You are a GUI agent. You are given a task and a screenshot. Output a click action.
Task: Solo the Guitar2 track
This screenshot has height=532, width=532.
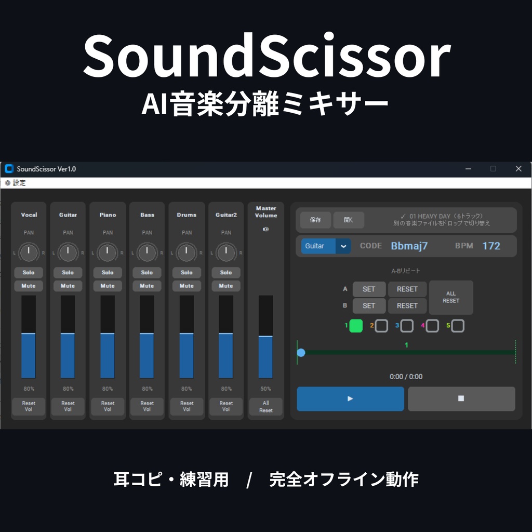point(226,272)
